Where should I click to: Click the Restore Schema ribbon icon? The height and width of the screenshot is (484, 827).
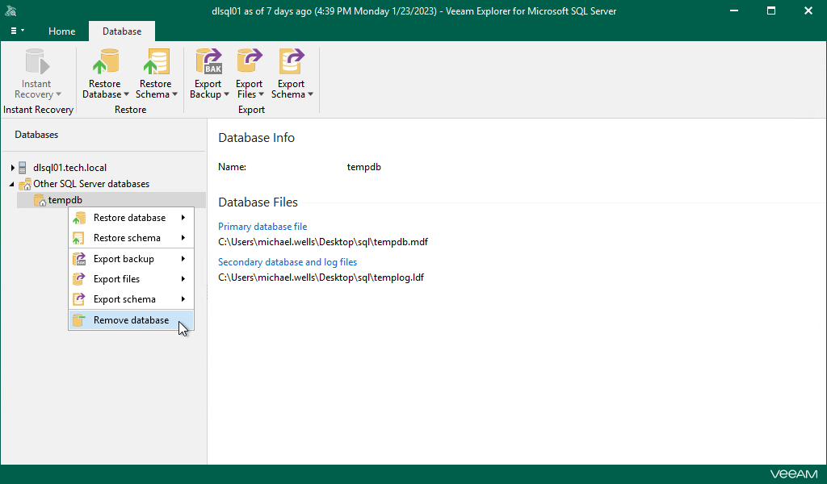click(x=156, y=61)
